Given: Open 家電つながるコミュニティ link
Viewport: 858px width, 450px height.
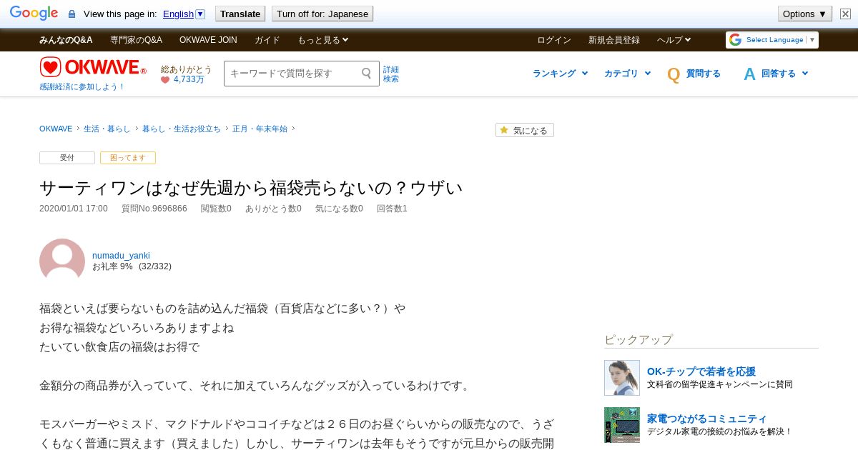Looking at the screenshot, I should click(707, 419).
